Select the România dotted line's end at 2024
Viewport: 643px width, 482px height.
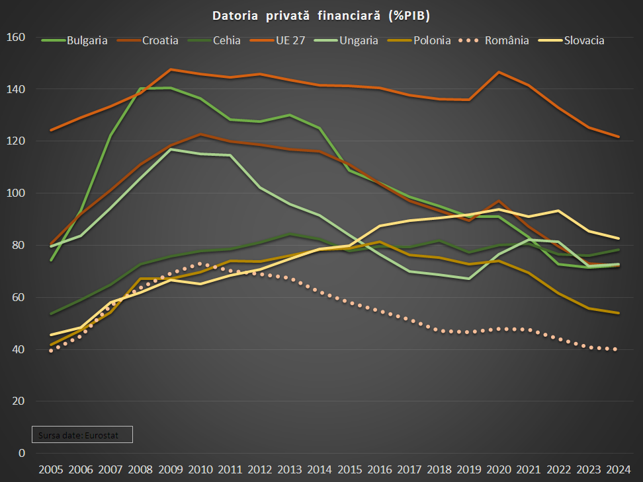coord(617,349)
